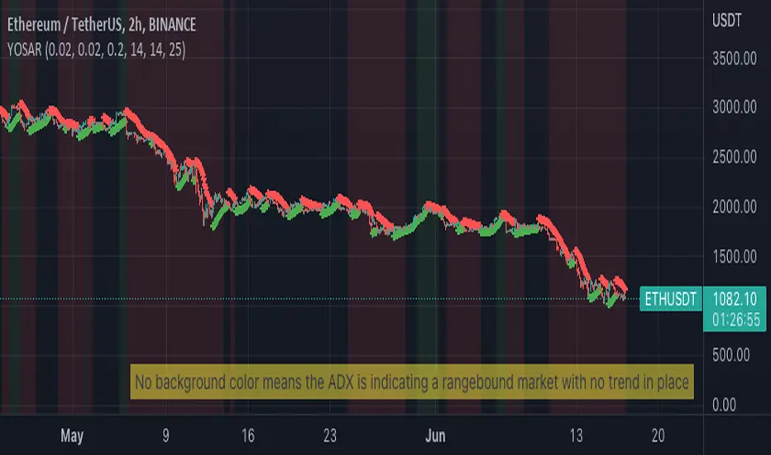The image size is (771, 455).
Task: Click the 1500.00 price axis label
Action: click(x=735, y=256)
